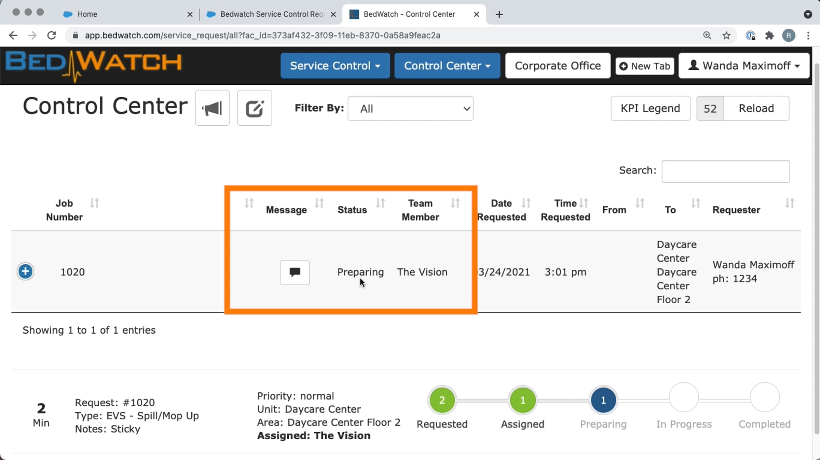Sort the unnamed column left of Message
Image resolution: width=820 pixels, height=460 pixels.
249,203
